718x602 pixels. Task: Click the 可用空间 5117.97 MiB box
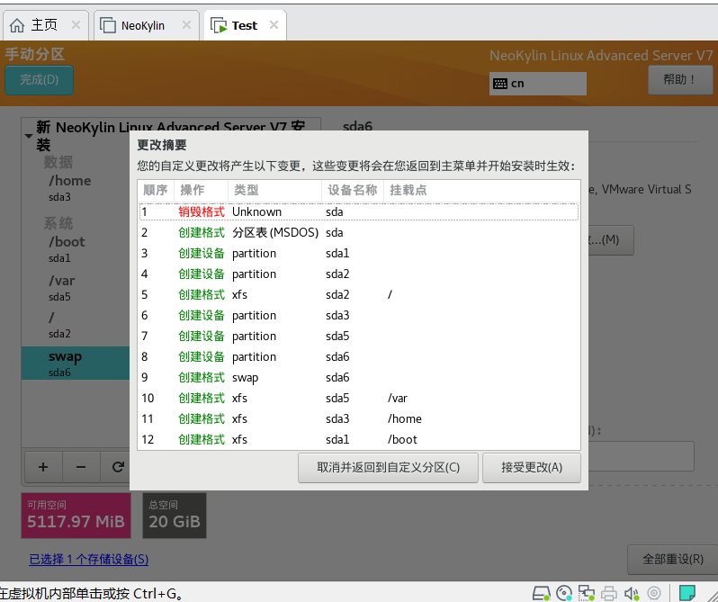pos(76,516)
